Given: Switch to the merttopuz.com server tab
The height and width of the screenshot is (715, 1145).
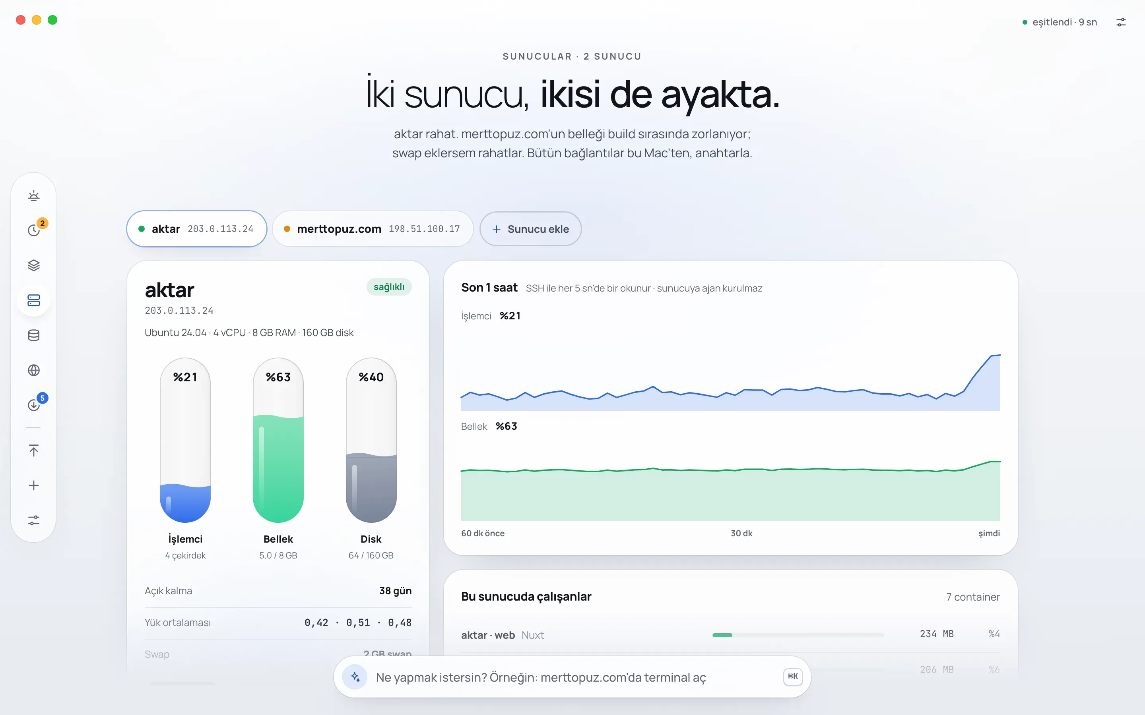Looking at the screenshot, I should tap(373, 229).
